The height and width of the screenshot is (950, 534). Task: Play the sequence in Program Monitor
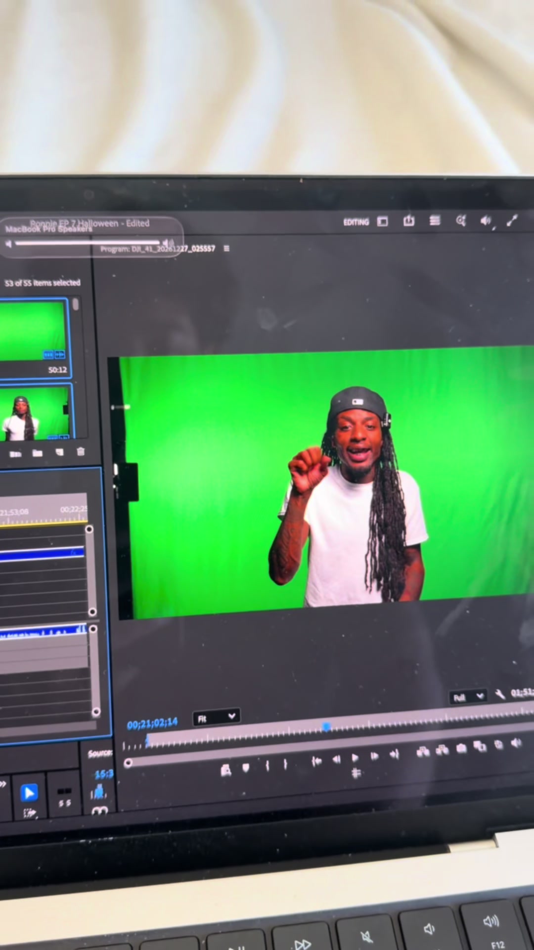355,758
